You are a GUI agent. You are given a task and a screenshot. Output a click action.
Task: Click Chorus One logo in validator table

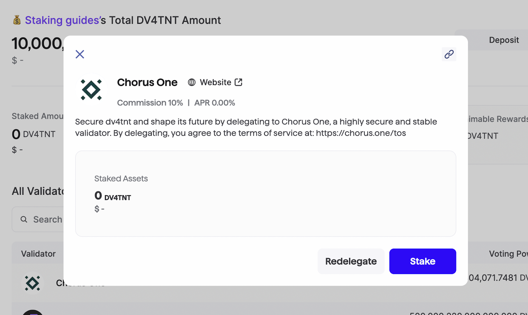[x=32, y=283]
